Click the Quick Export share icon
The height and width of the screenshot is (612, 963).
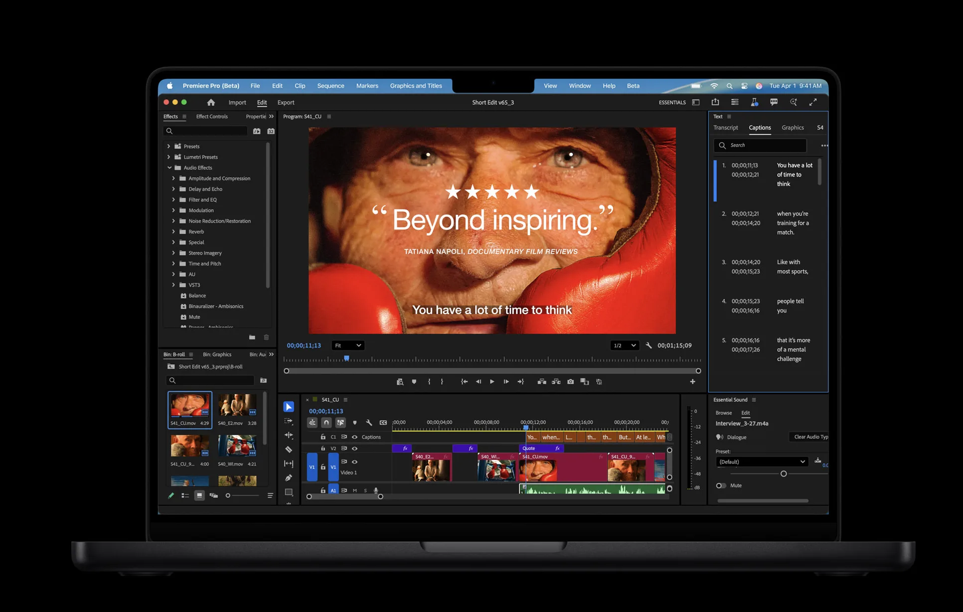[715, 102]
